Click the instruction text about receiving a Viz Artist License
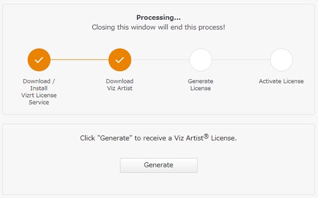The height and width of the screenshot is (198, 318). point(159,138)
